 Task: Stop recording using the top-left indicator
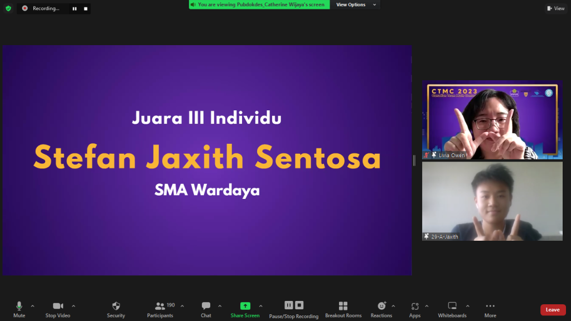click(x=85, y=8)
